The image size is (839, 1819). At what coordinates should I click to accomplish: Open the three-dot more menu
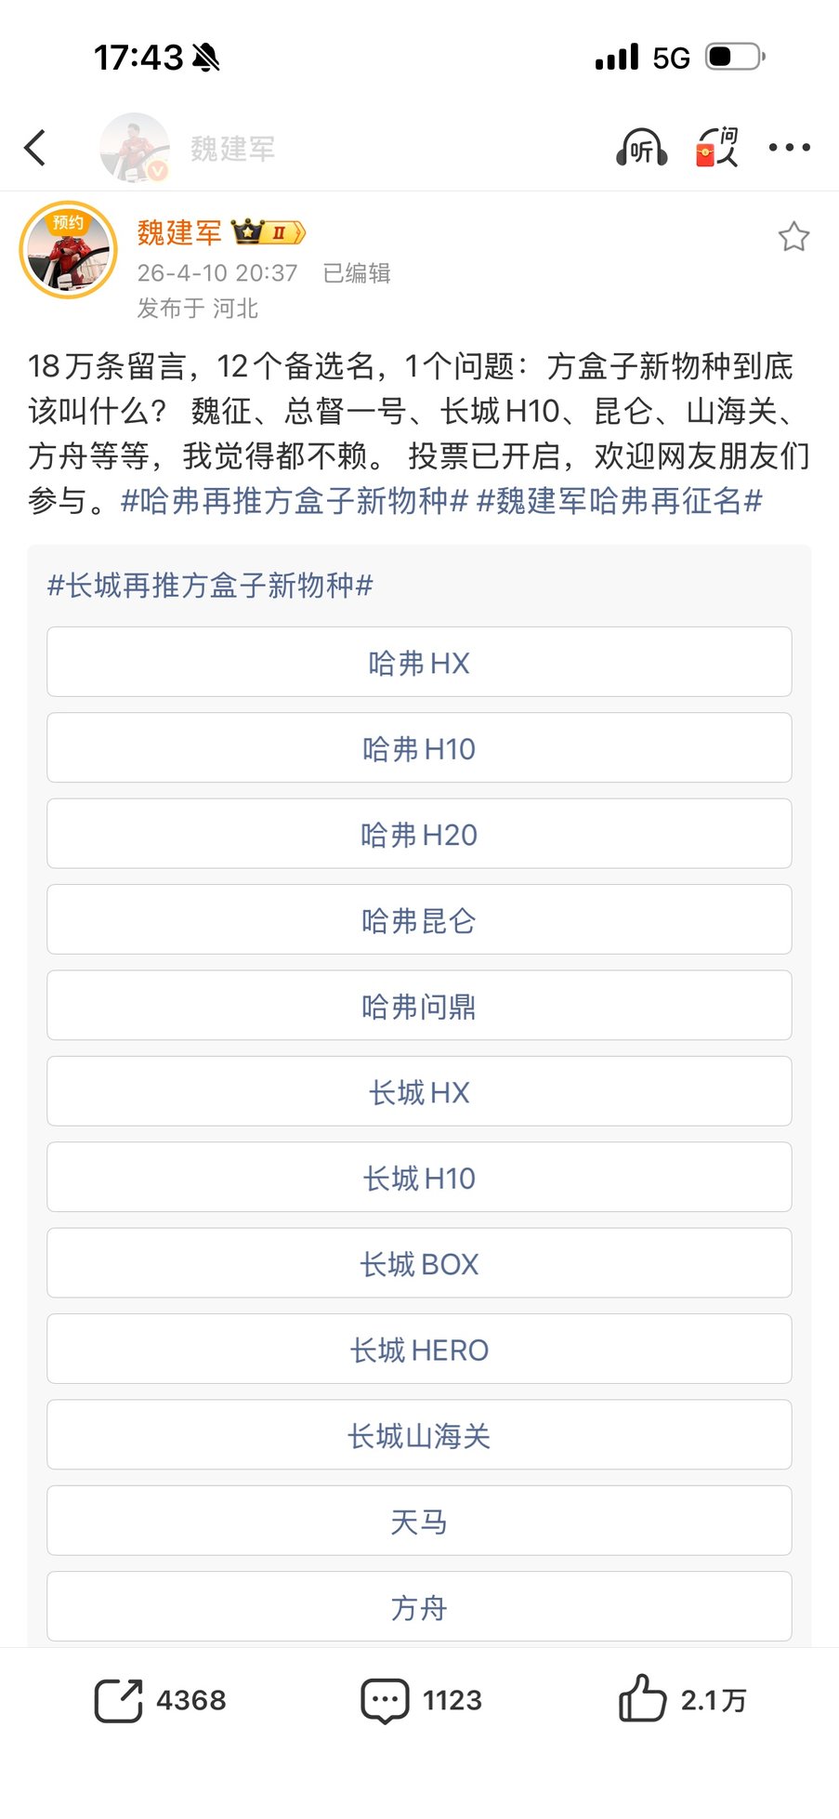pyautogui.click(x=789, y=148)
